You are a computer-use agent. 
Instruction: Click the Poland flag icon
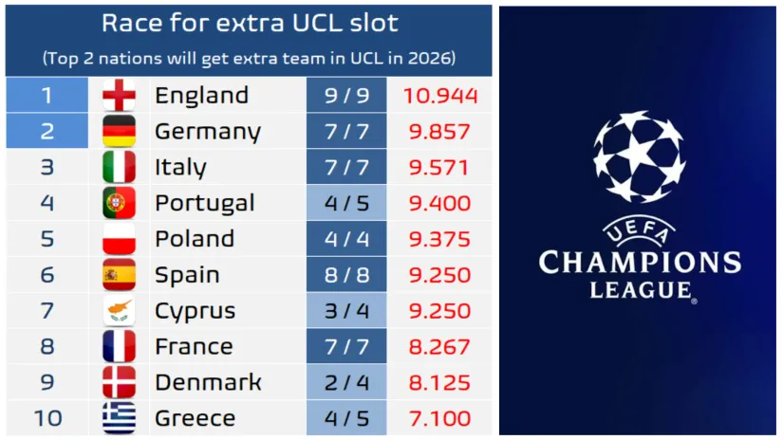(120, 239)
